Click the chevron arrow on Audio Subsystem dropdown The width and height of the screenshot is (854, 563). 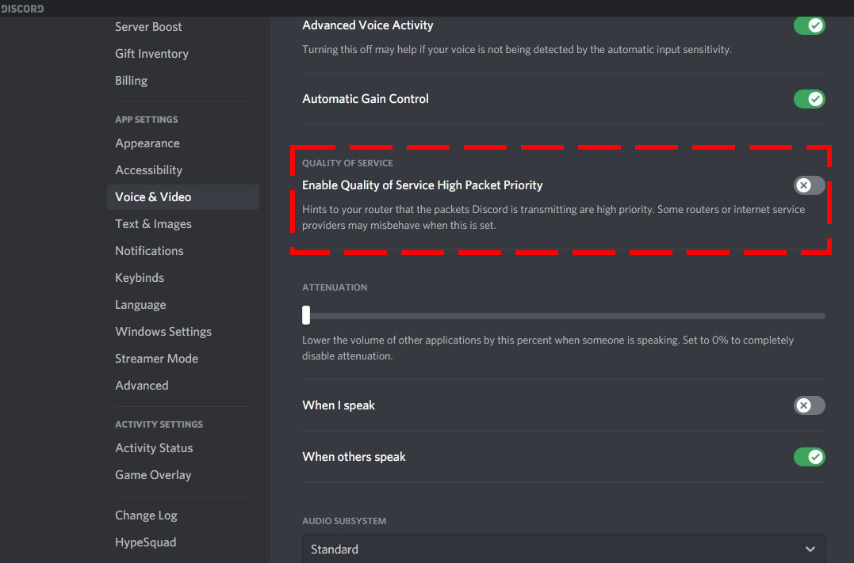(x=810, y=550)
